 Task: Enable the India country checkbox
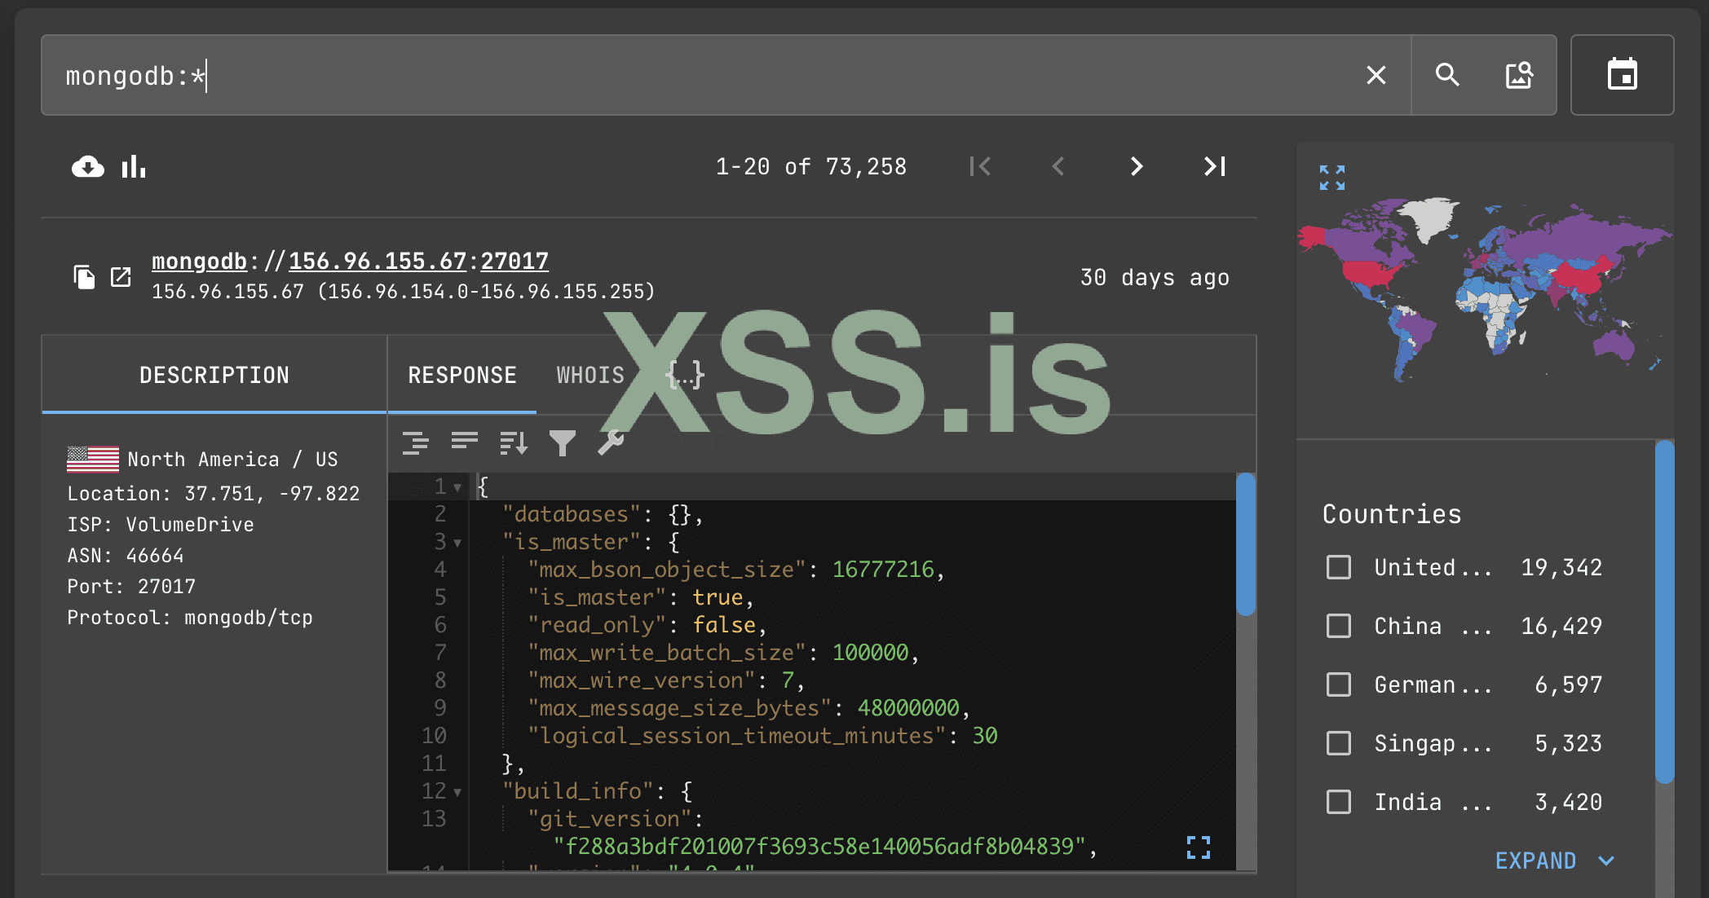point(1339,802)
